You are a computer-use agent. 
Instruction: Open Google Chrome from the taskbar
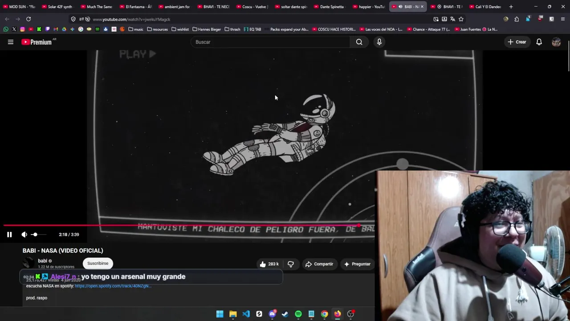coord(325,314)
